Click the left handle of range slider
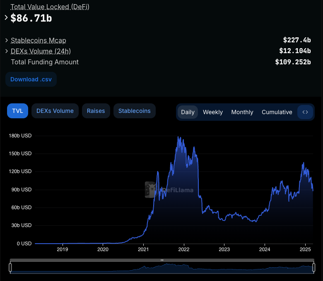This screenshot has width=323, height=281. [x=10, y=267]
